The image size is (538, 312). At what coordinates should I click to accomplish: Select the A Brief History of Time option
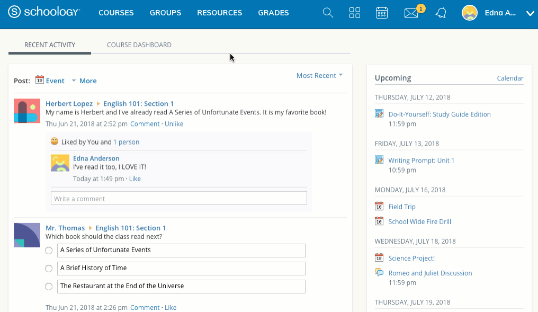pyautogui.click(x=48, y=269)
